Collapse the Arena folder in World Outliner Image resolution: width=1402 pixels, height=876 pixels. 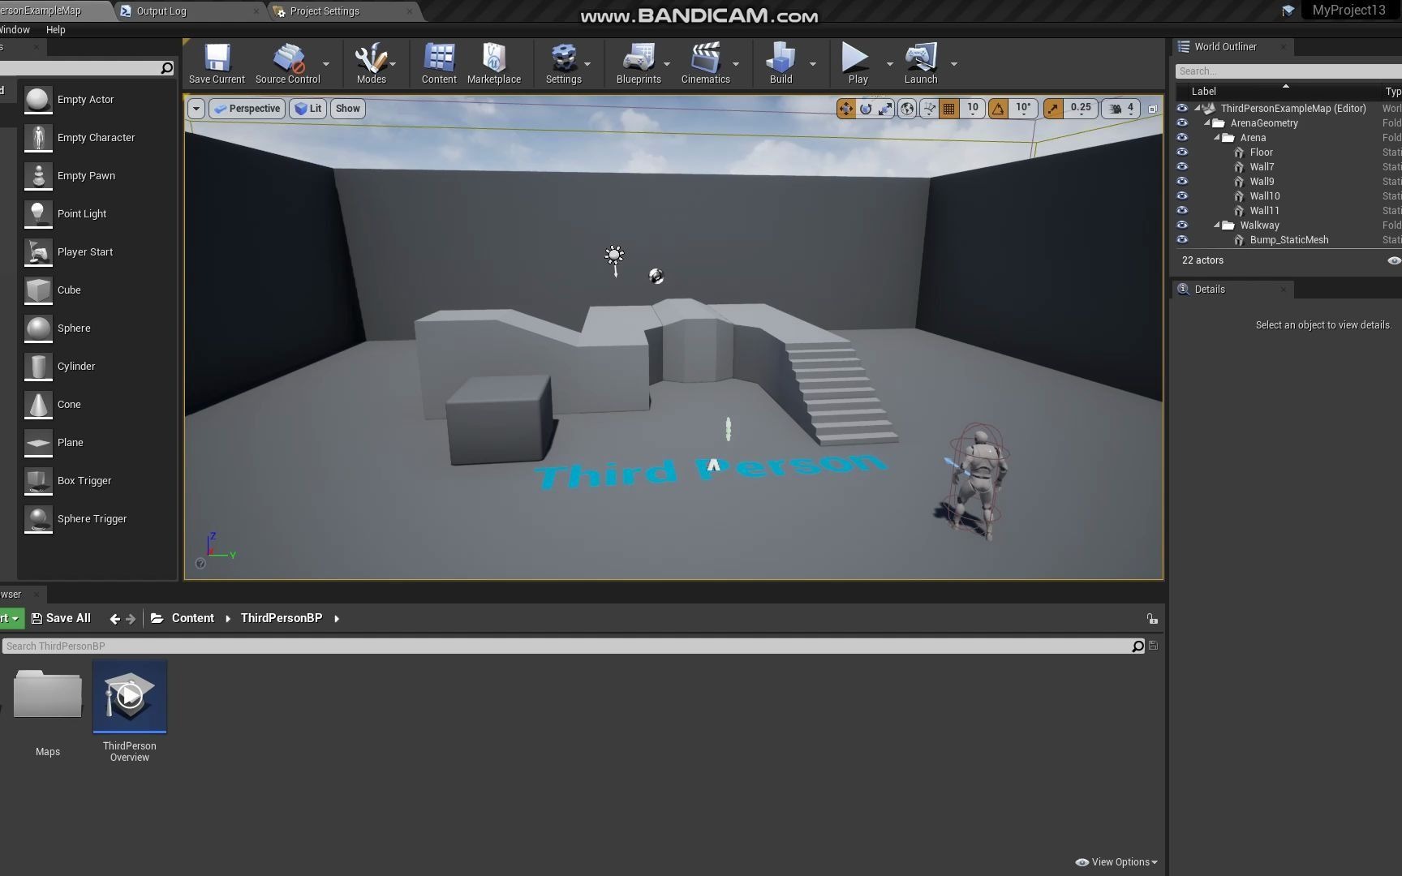1217,137
